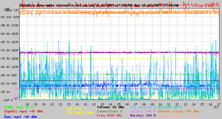222x119 pixels.
Task: Click hour label '08' on x-axis
Action: click(x=144, y=104)
